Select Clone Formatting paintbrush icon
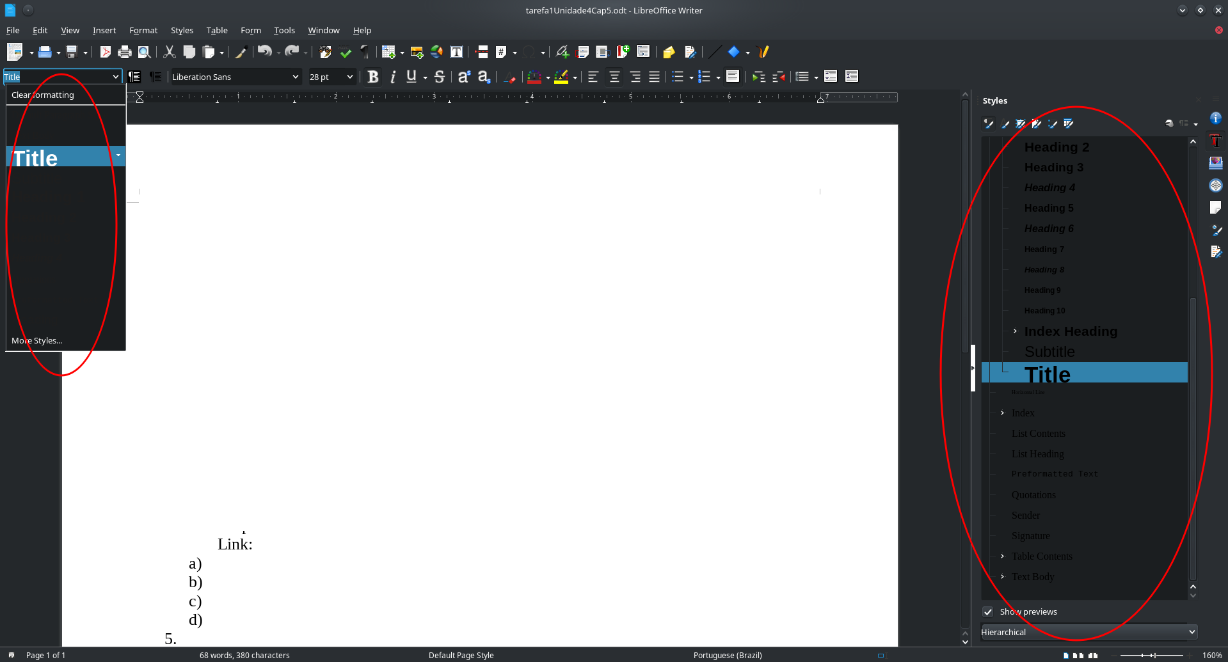The image size is (1228, 662). 241,52
